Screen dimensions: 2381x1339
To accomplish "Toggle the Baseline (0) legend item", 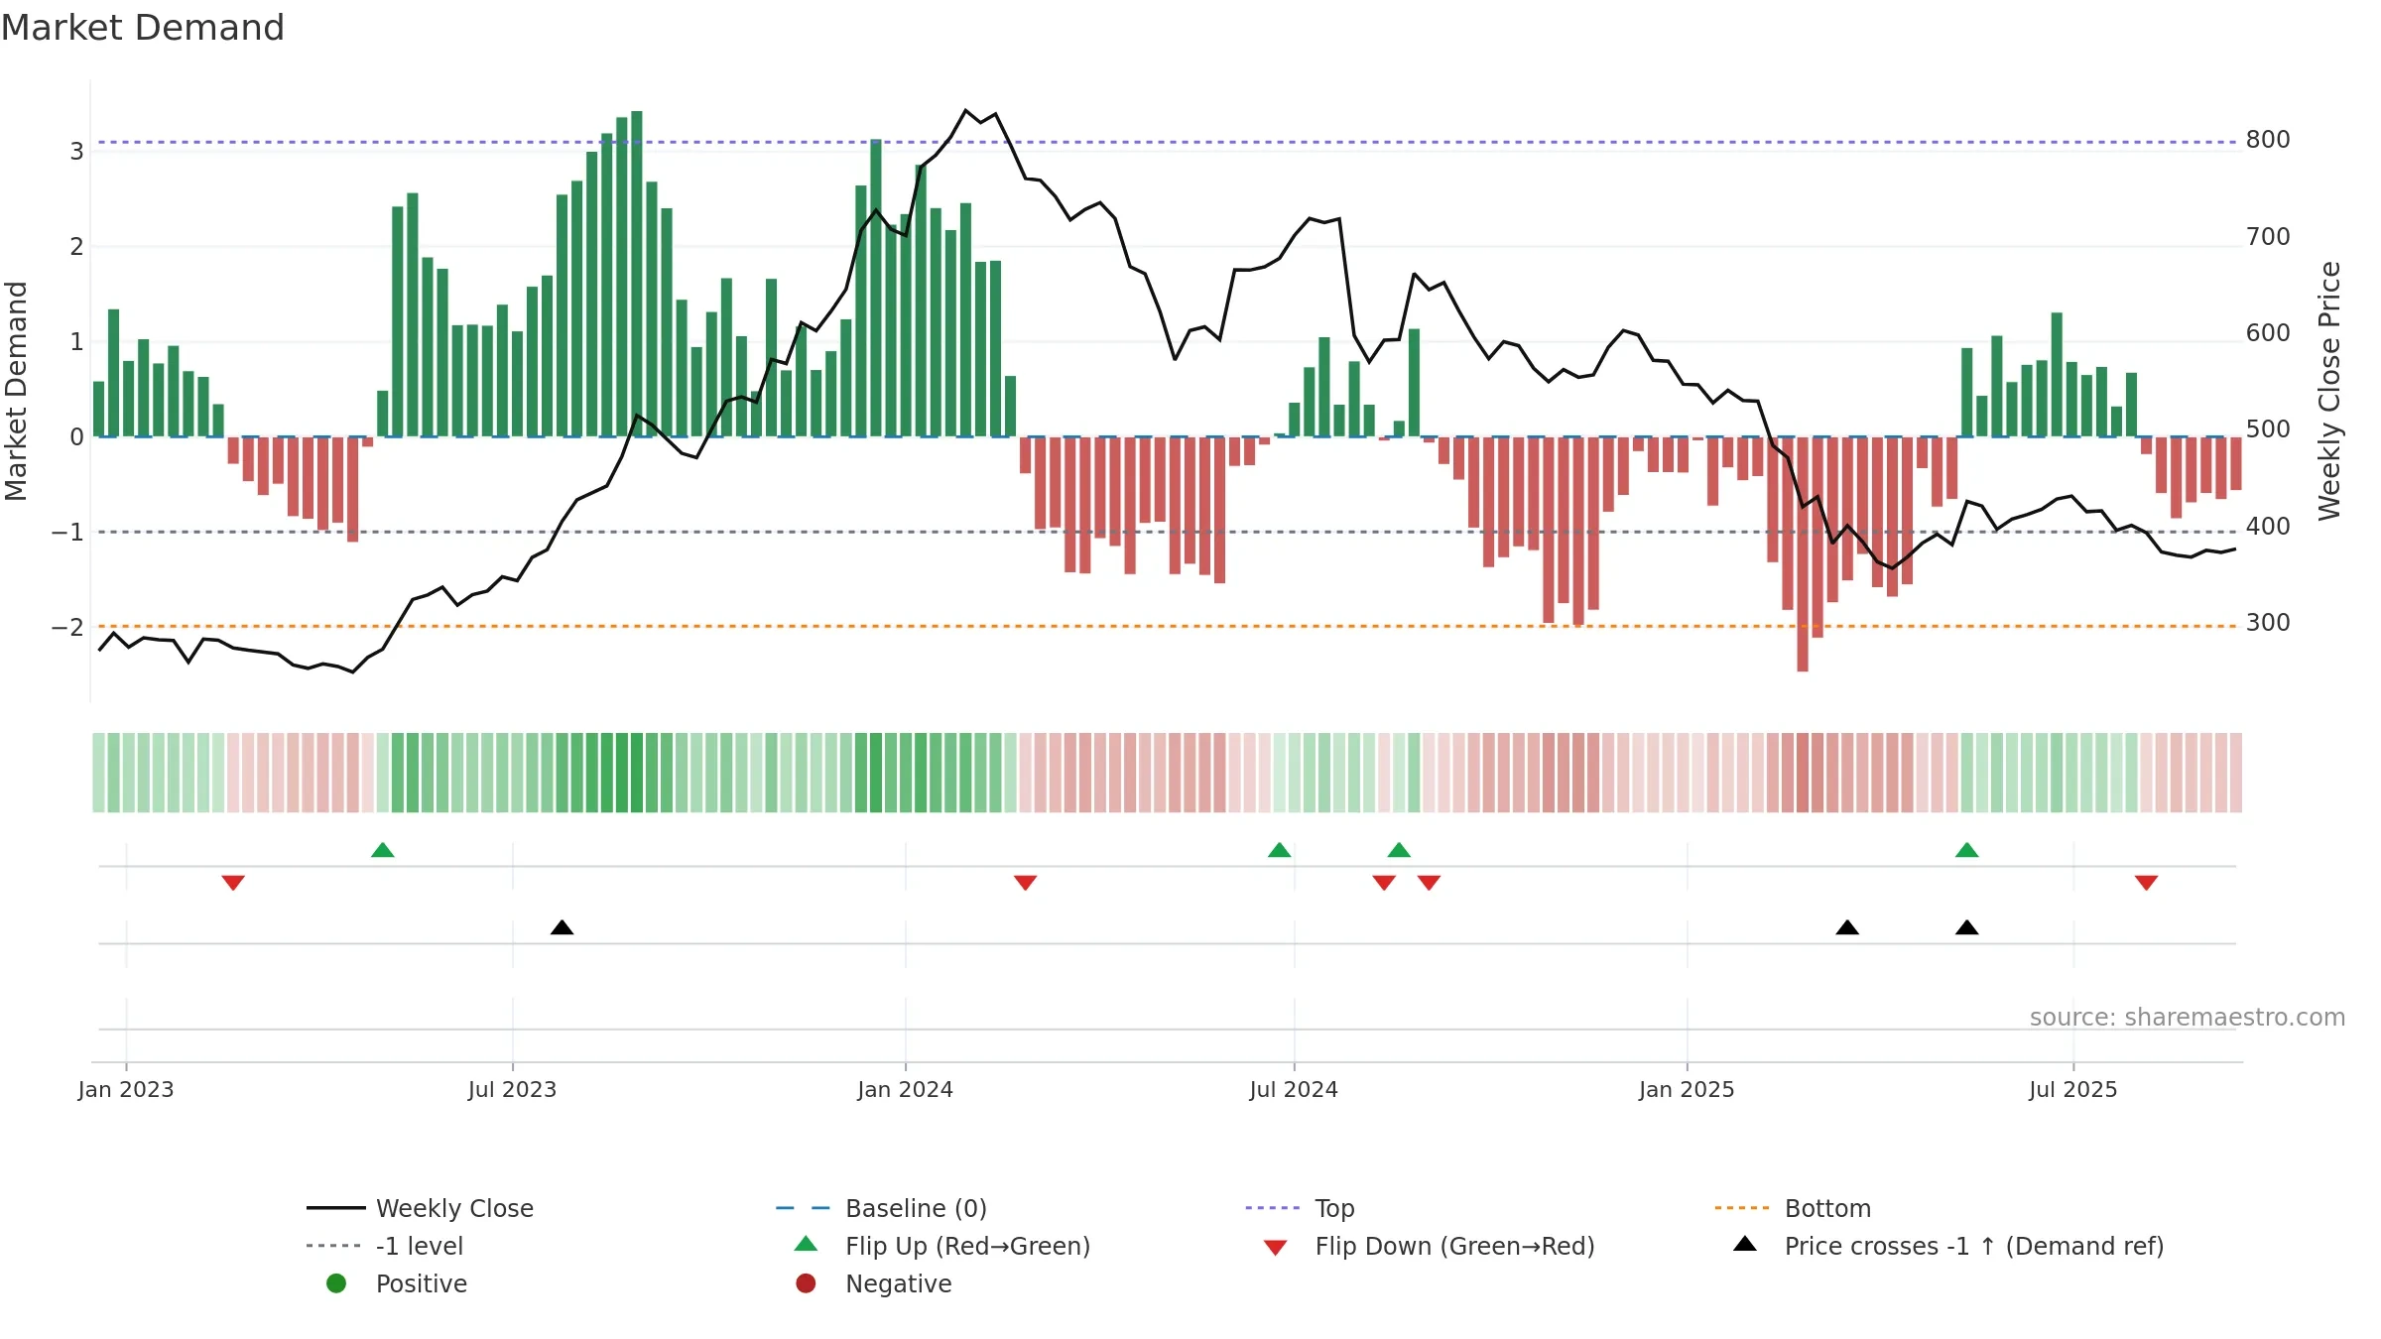I will coord(881,1208).
